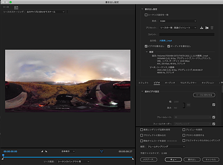This screenshot has width=223, height=165.
Task: Collapse the 概要 summary section
Action: tap(147, 52)
